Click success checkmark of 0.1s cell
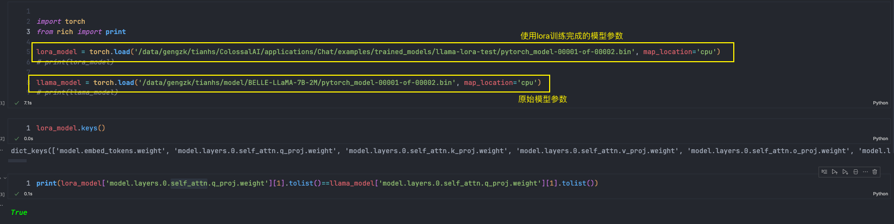 17,194
